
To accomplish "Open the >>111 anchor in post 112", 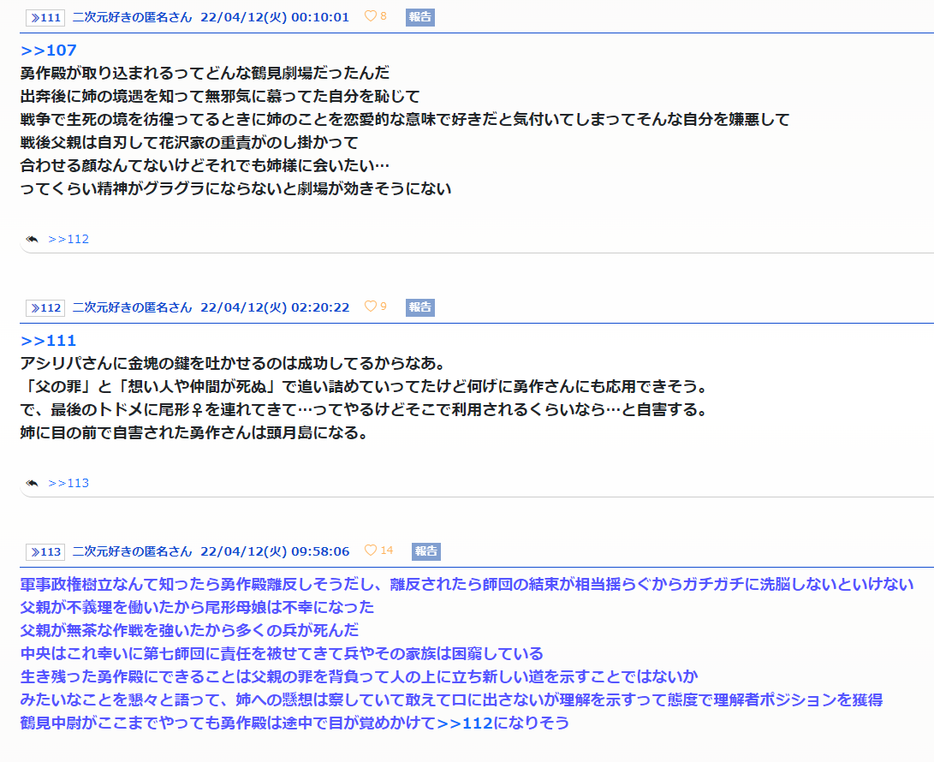I will tap(49, 341).
